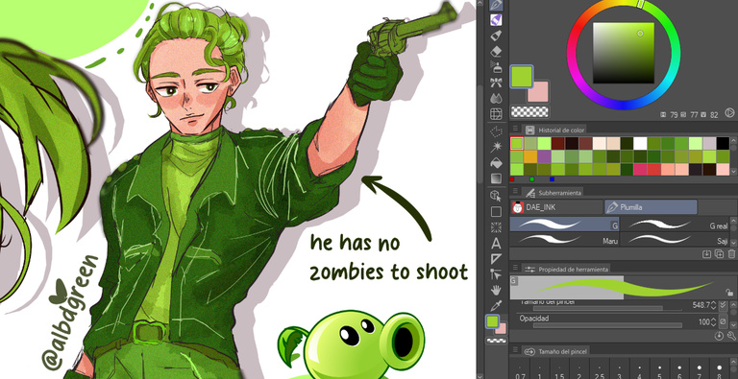This screenshot has height=379, width=738.
Task: Delete the sub tool with the trash icon
Action: 731,254
